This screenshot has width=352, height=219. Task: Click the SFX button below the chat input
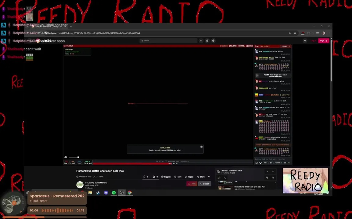tap(271, 163)
